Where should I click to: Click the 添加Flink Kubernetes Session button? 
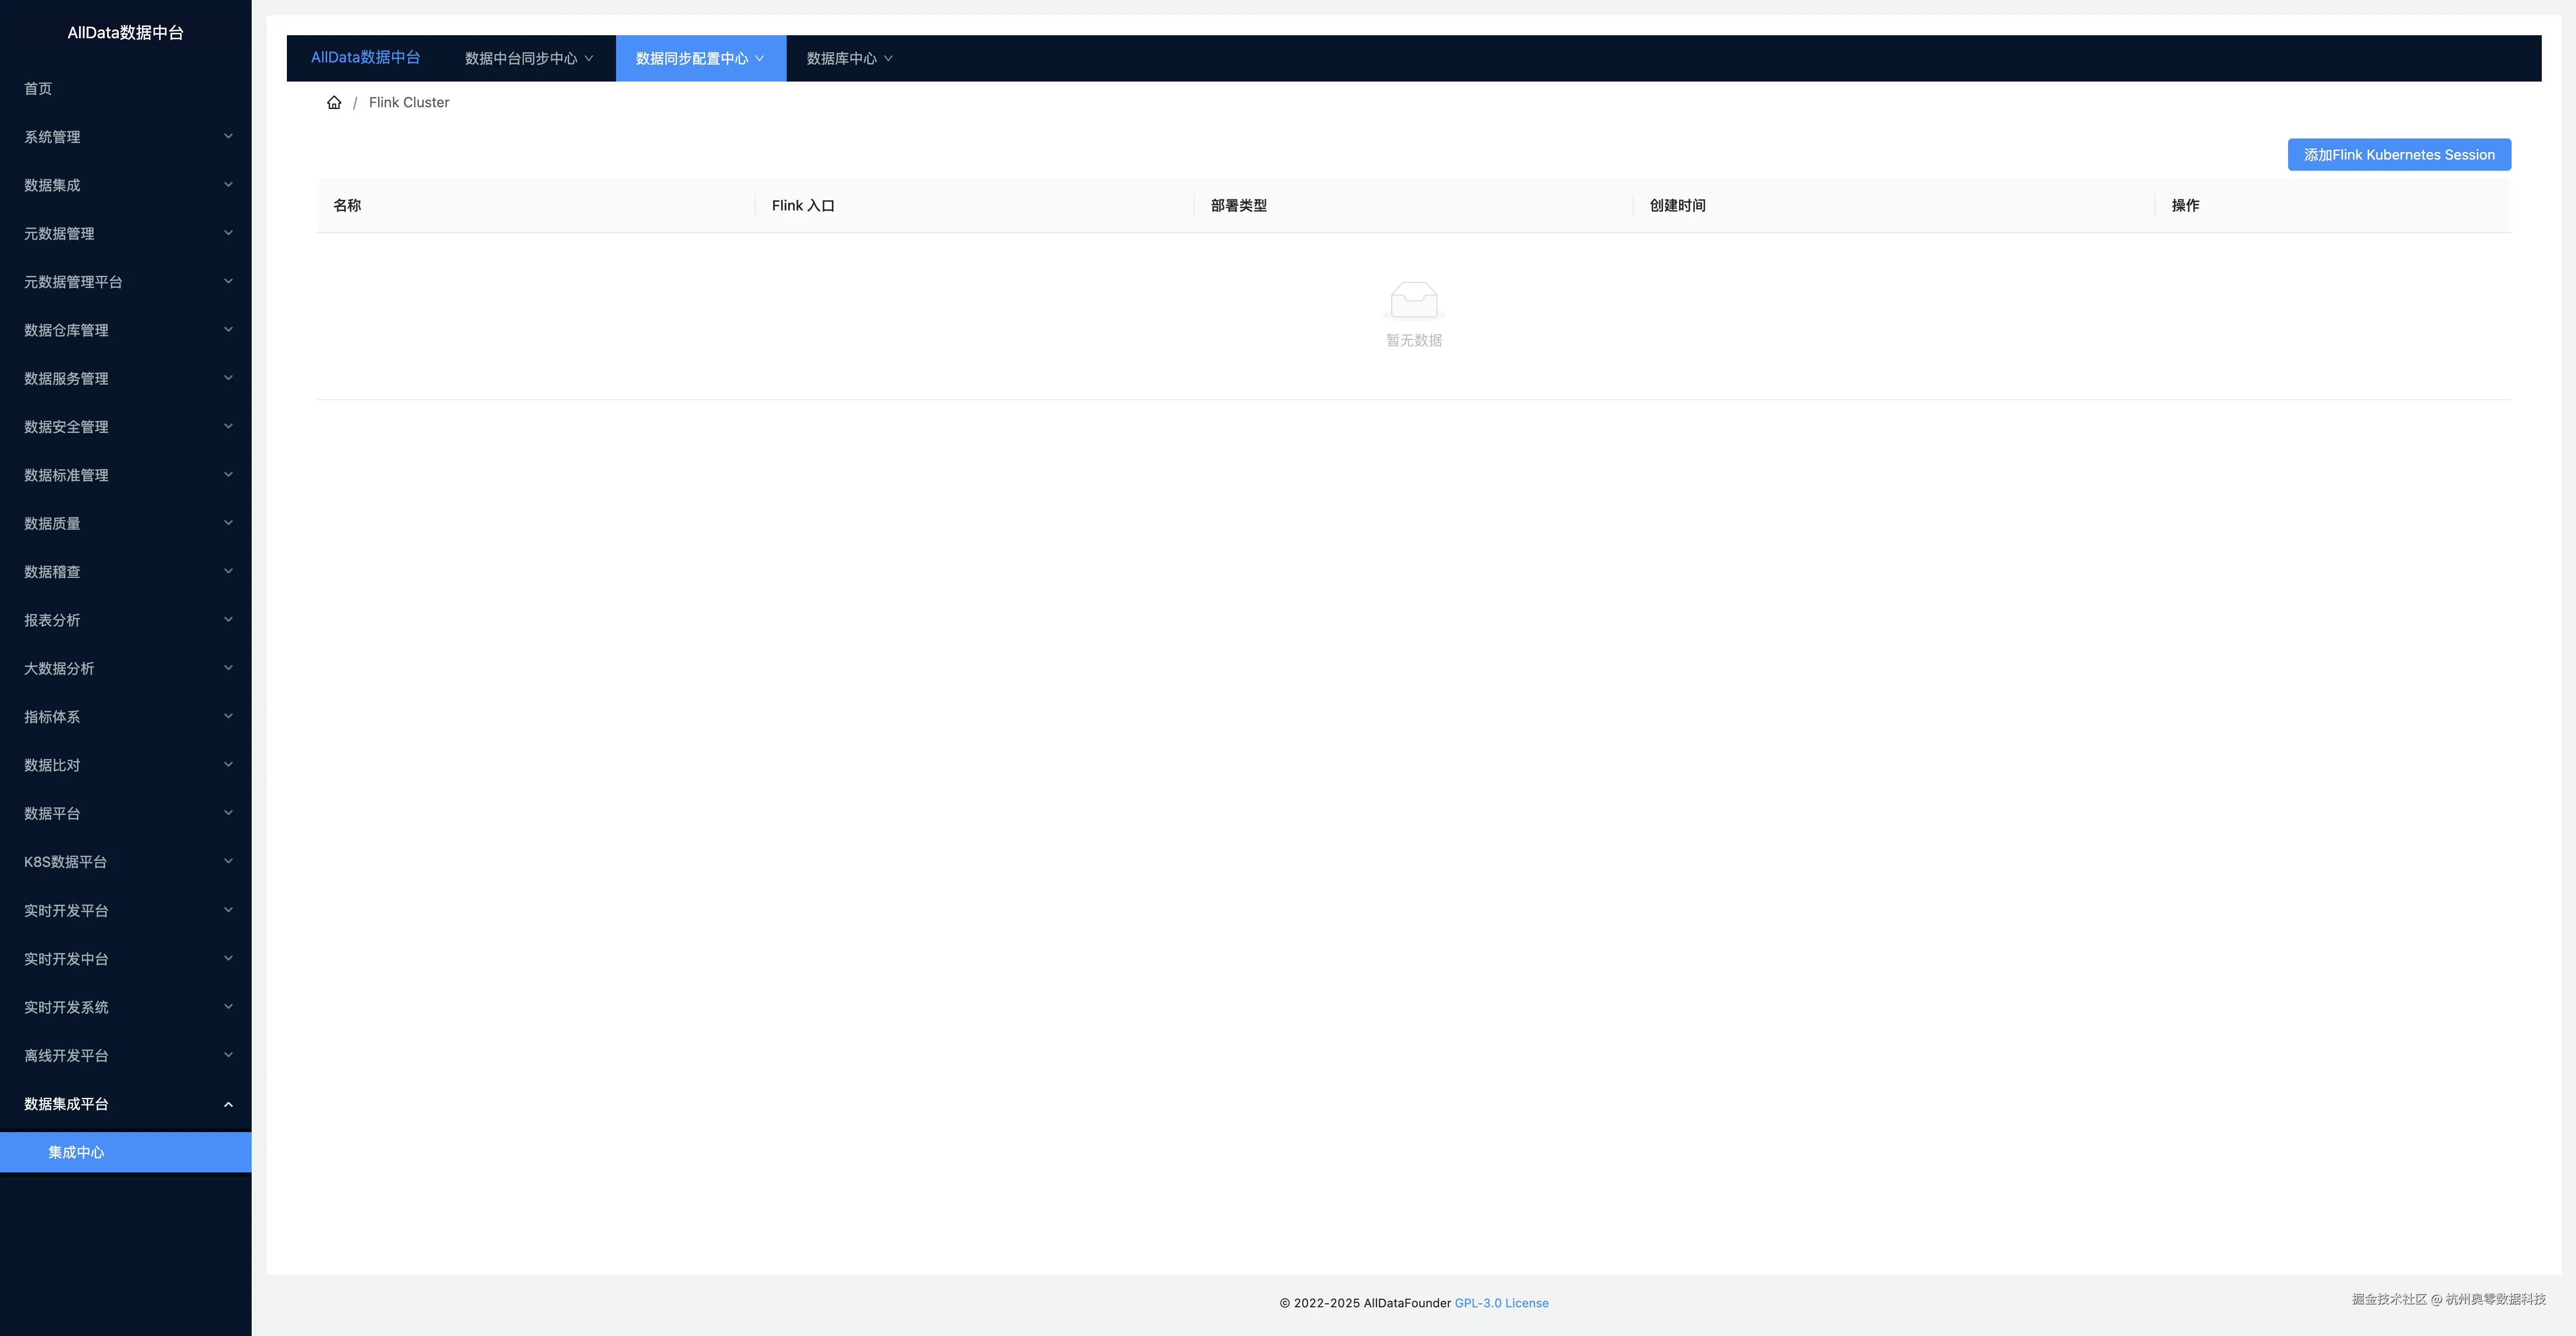(2398, 154)
